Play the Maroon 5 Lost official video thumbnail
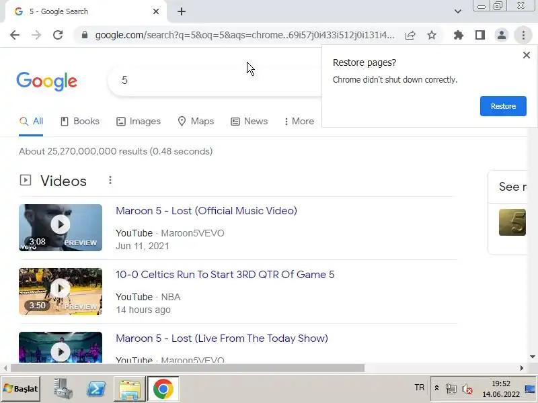538x403 pixels. tap(61, 228)
